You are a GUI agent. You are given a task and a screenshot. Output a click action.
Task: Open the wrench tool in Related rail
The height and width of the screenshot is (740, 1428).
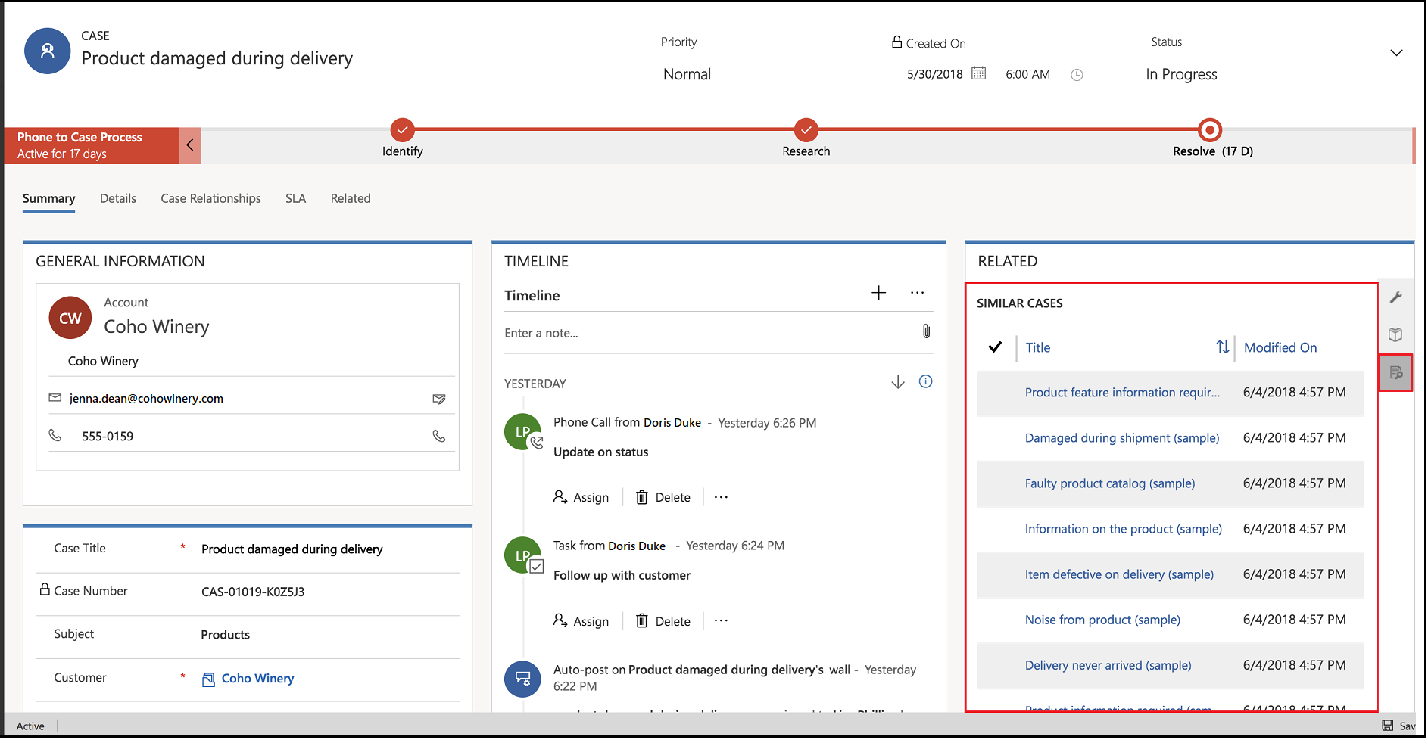[1396, 297]
